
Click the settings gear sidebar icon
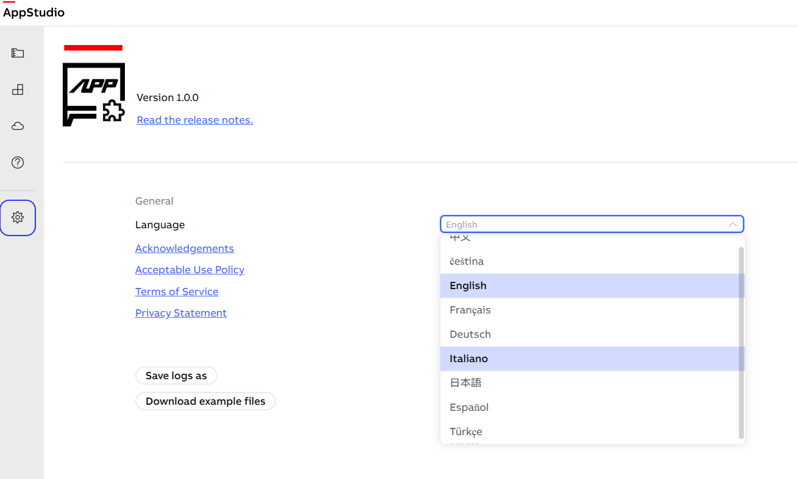[18, 217]
